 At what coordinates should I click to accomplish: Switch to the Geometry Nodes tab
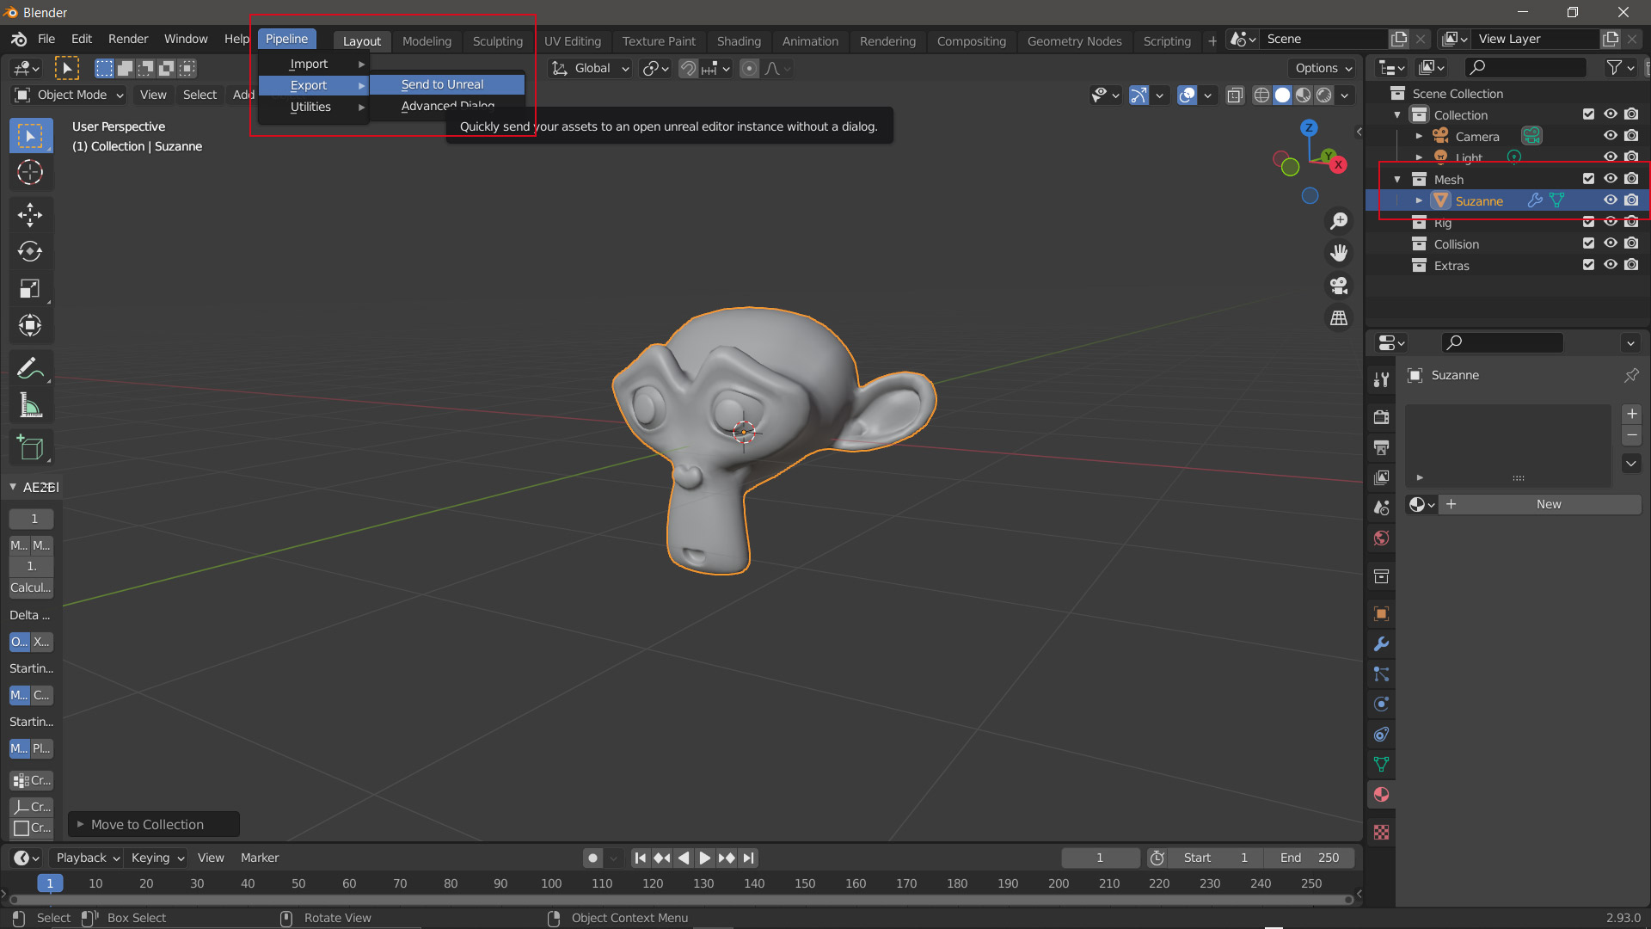point(1074,40)
